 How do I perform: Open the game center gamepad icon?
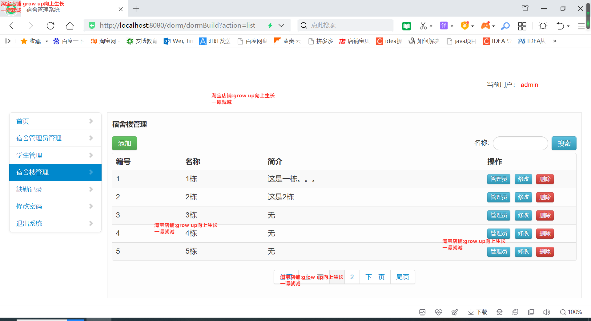tap(486, 26)
